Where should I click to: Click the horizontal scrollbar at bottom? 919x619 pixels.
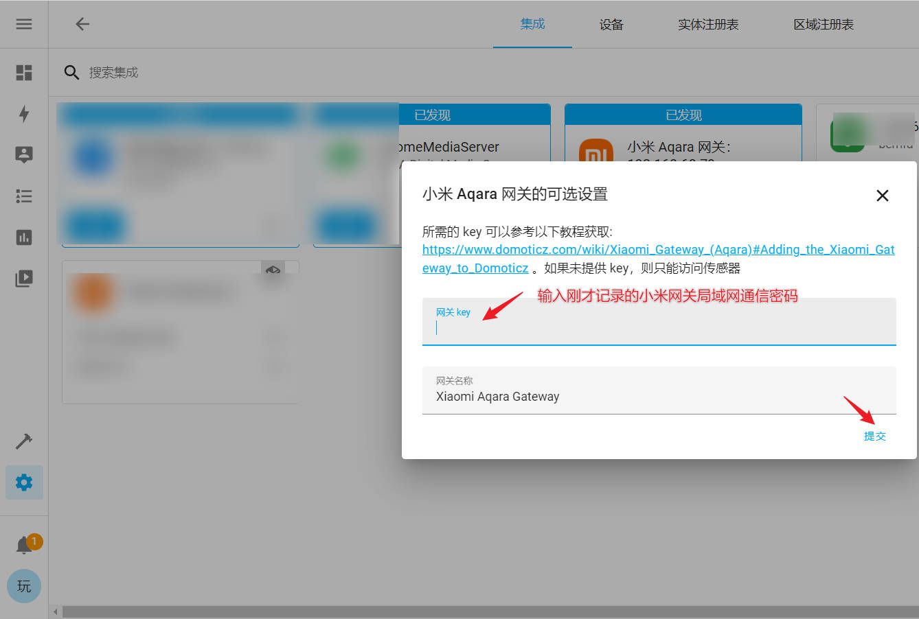[x=490, y=611]
